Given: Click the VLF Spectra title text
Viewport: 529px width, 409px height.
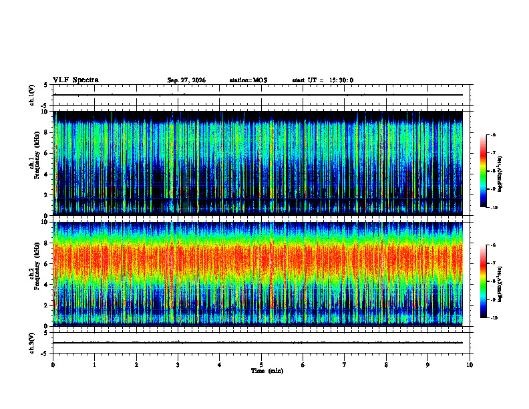Looking at the screenshot, I should (x=75, y=80).
